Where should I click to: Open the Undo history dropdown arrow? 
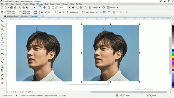[35, 7]
